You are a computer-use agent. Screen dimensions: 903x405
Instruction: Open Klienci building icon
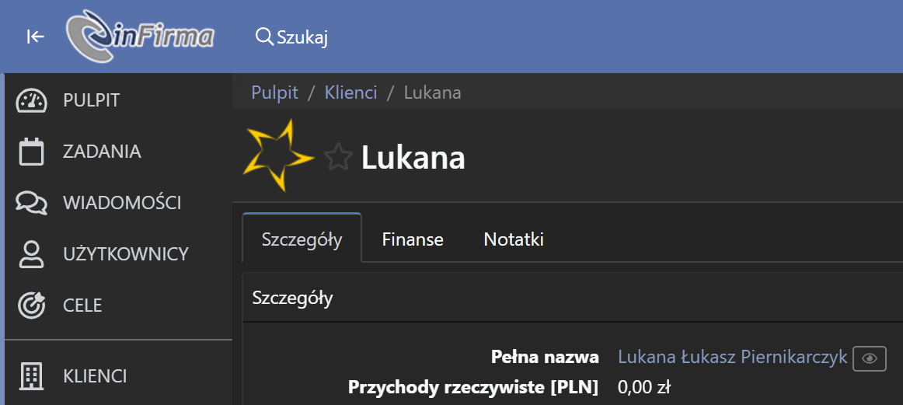click(31, 376)
